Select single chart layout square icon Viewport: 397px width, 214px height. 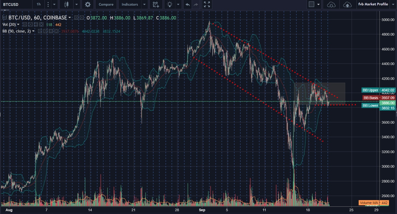click(312, 4)
